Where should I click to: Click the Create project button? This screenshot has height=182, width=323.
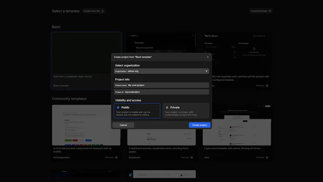[199, 125]
